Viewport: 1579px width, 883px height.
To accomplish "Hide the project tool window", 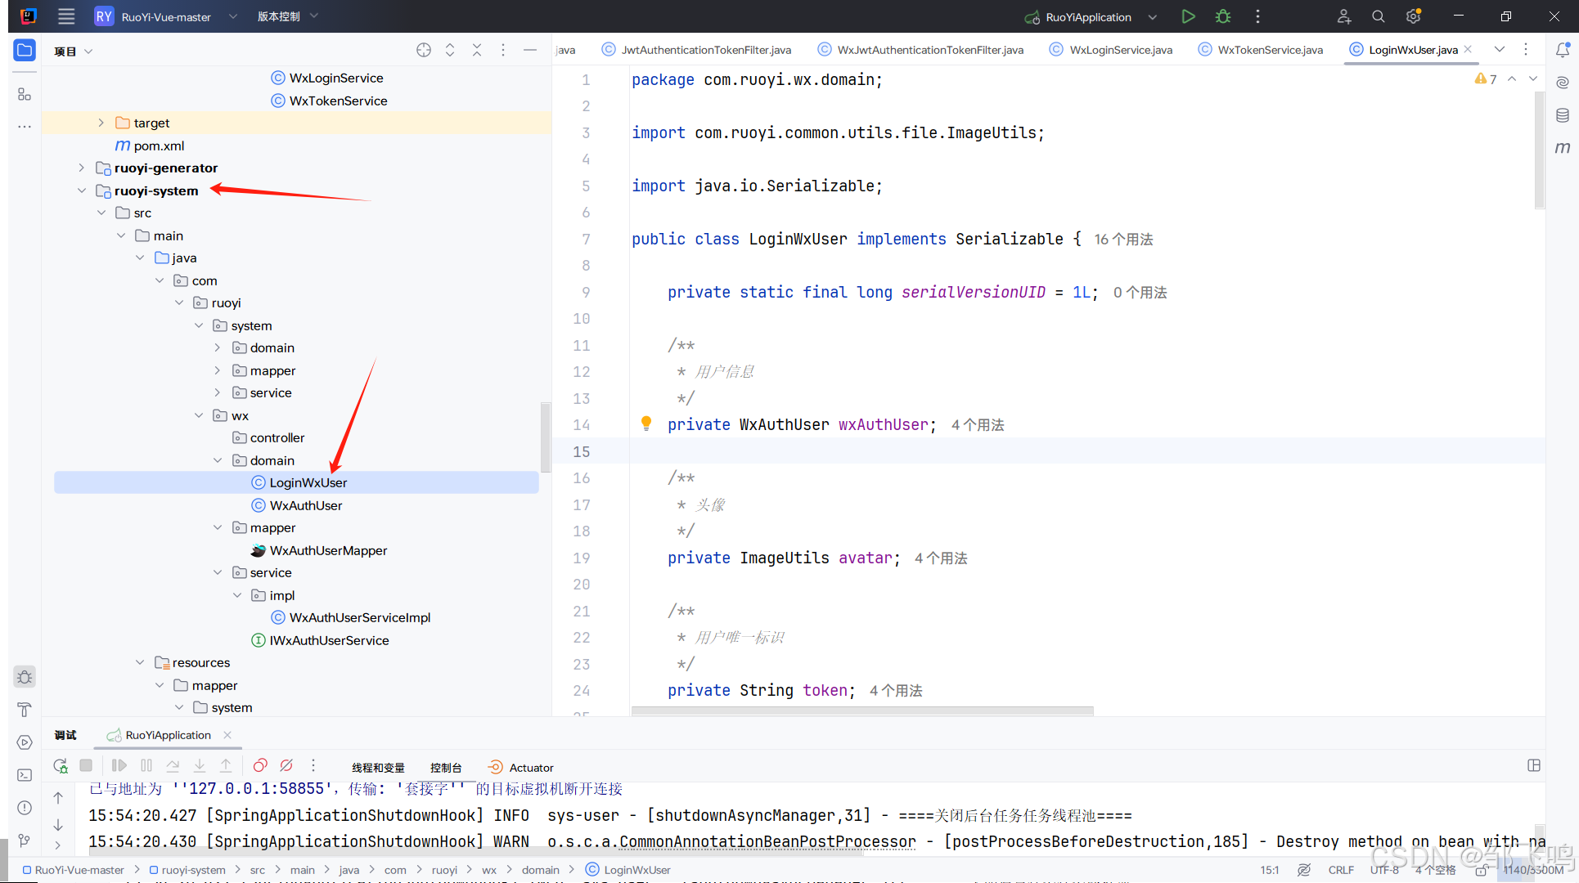I will (x=530, y=50).
